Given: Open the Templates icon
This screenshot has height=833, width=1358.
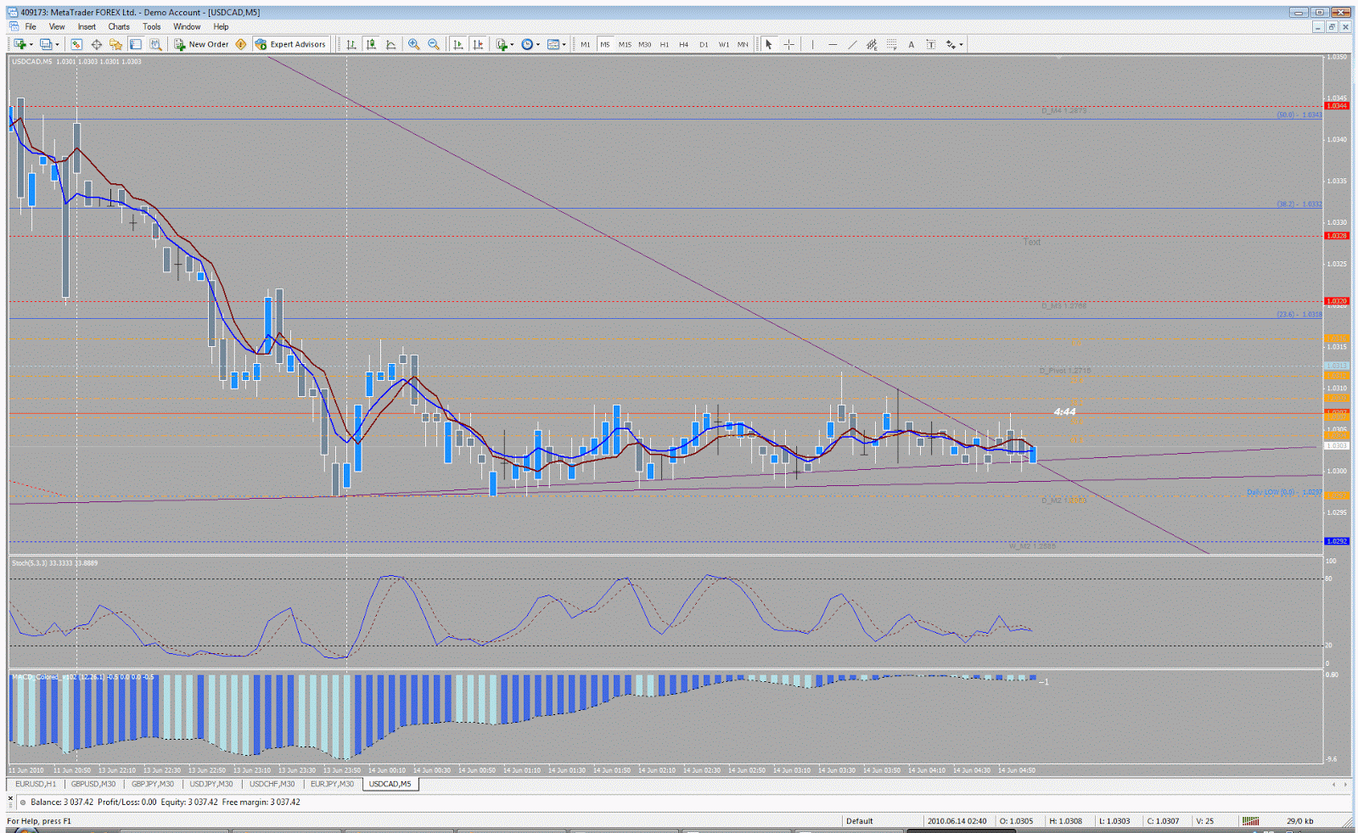Looking at the screenshot, I should [x=553, y=44].
